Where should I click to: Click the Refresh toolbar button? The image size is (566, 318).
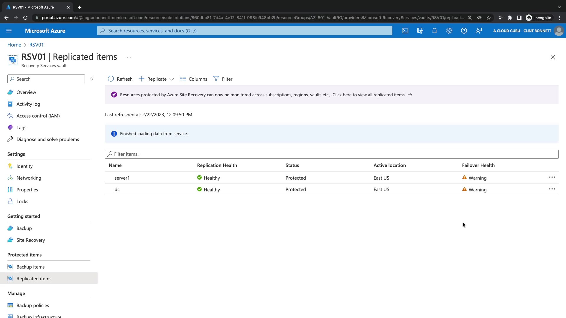tap(120, 79)
